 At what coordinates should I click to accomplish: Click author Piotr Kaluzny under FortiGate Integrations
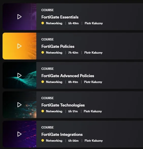(93, 141)
